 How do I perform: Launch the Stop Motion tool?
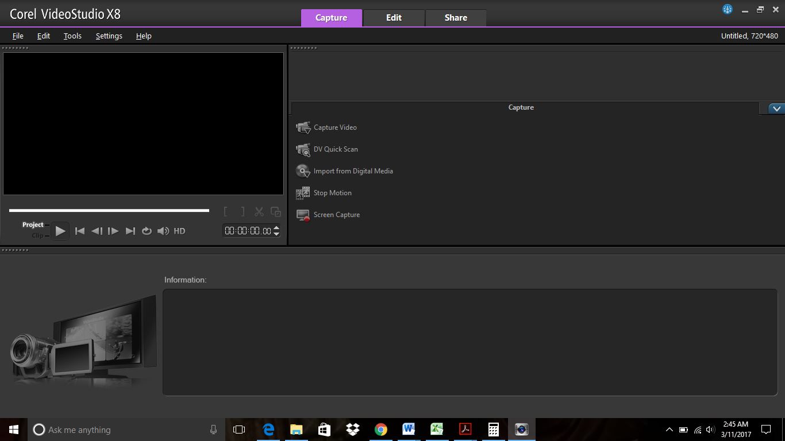[x=332, y=192]
